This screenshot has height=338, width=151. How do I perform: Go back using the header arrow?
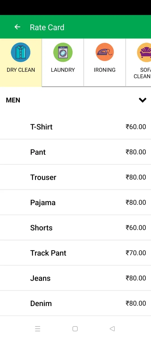[17, 27]
